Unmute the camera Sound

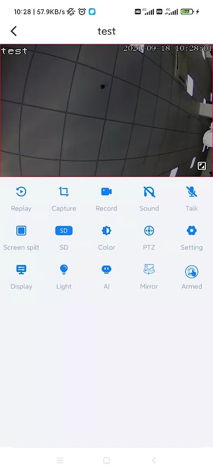click(149, 192)
